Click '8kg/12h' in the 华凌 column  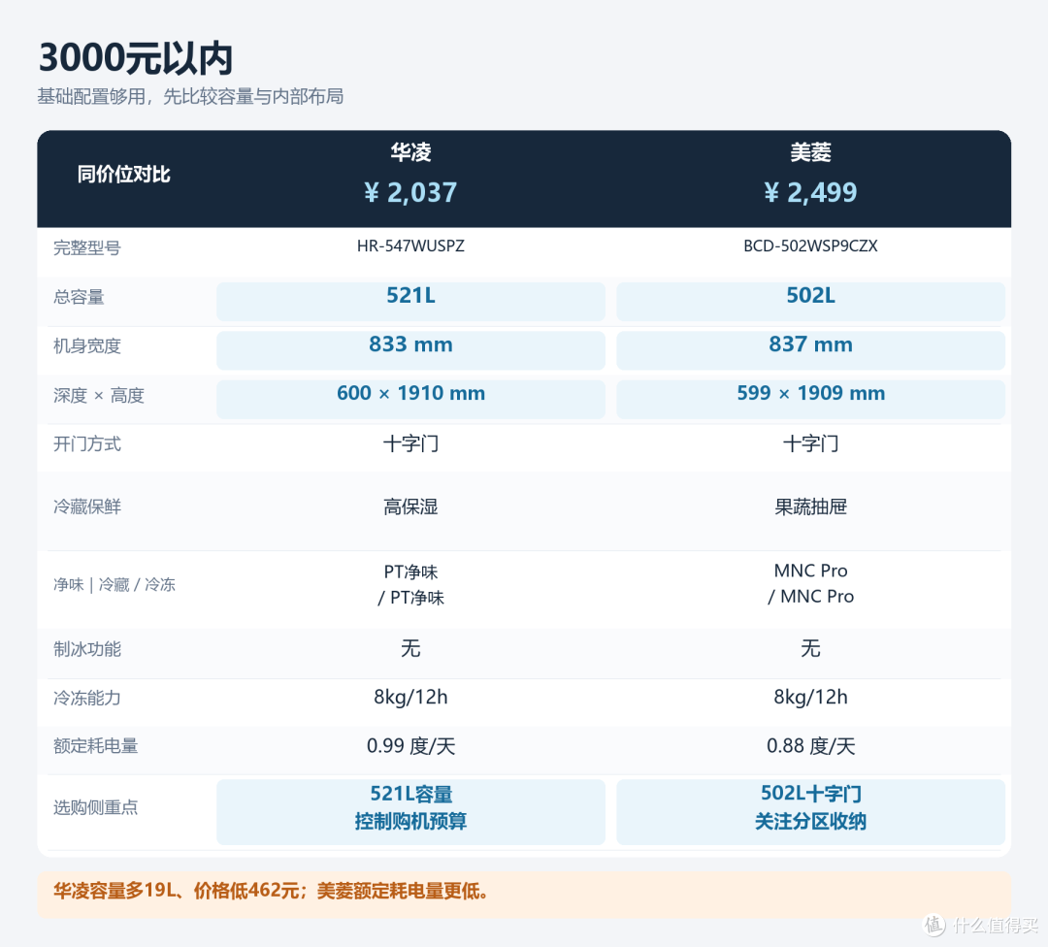coord(410,697)
